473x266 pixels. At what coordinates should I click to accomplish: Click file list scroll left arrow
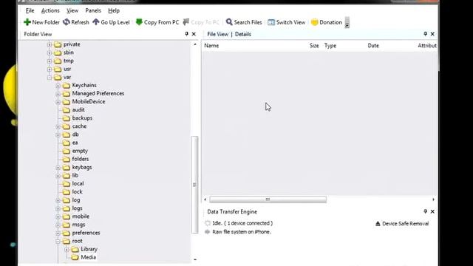pyautogui.click(x=205, y=199)
